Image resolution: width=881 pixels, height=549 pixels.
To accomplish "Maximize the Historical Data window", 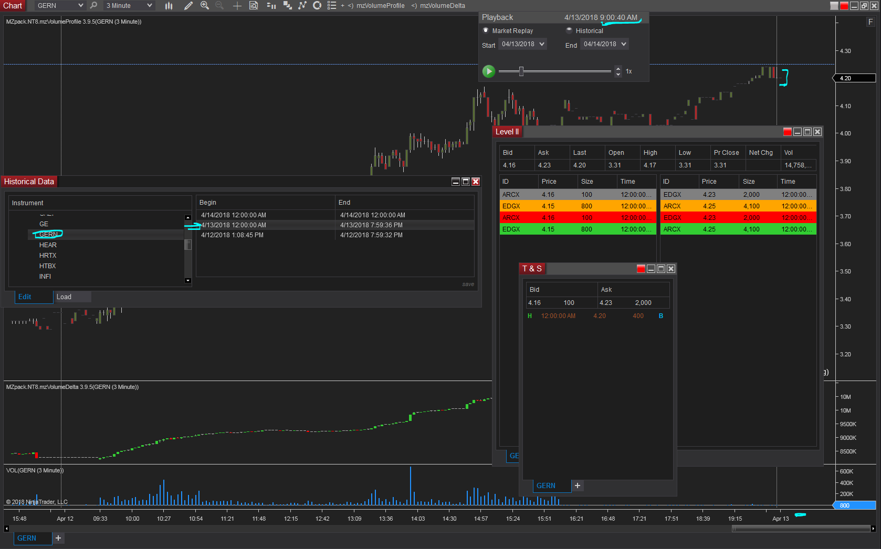I will (466, 182).
